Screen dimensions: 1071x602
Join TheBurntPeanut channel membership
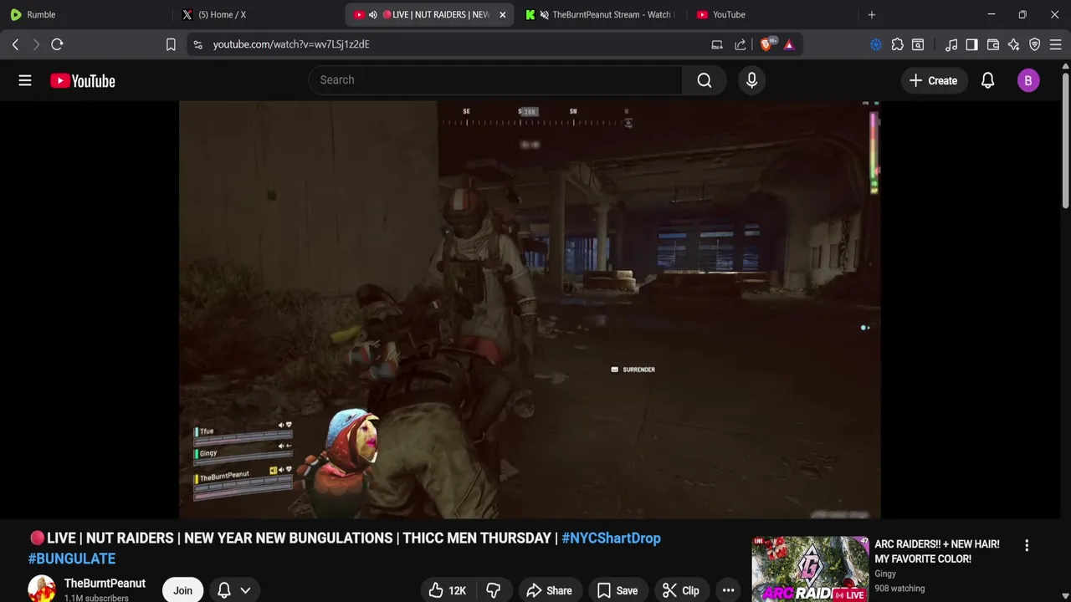click(x=182, y=590)
